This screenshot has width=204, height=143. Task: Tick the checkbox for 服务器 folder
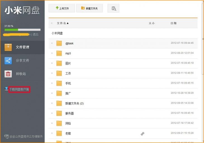52,113
